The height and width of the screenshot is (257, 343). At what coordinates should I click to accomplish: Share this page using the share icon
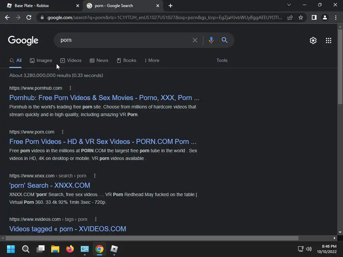(290, 17)
